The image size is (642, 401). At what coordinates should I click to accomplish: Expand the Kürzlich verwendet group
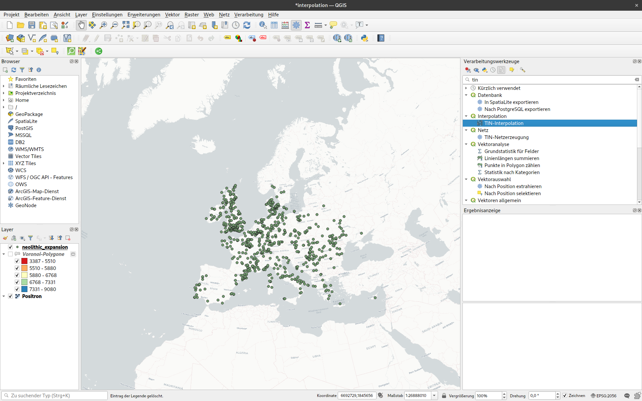click(466, 88)
